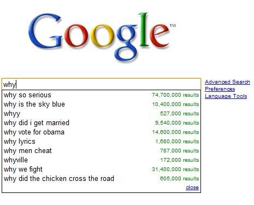Focus the search box containing 'why'
This screenshot has width=254, height=205.
coord(101,84)
